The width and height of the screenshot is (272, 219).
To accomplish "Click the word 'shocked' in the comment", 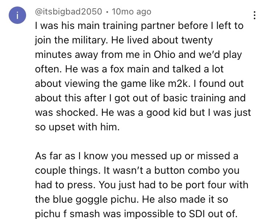I will 77,111.
